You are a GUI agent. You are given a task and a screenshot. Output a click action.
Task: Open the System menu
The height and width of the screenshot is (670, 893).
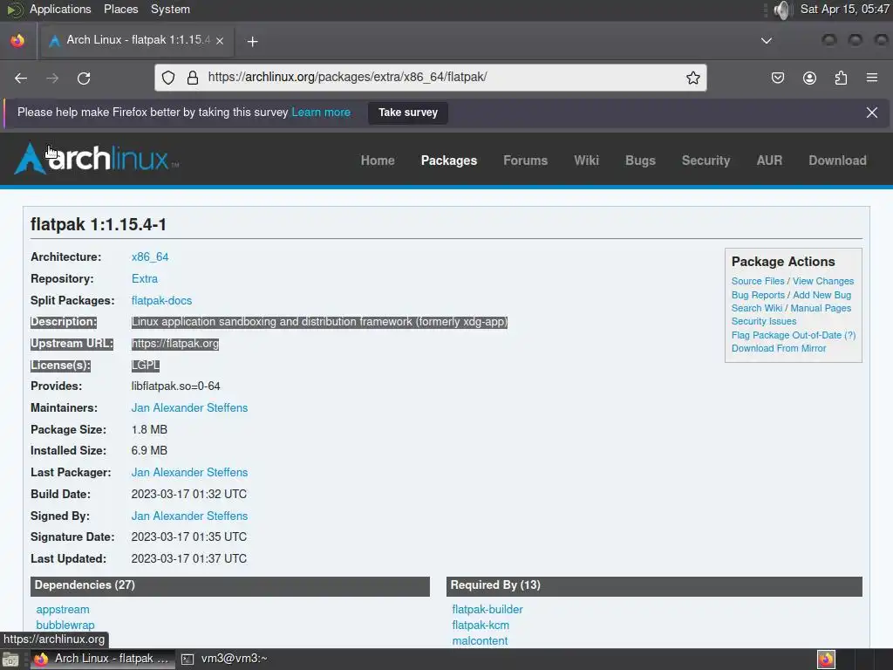[170, 9]
